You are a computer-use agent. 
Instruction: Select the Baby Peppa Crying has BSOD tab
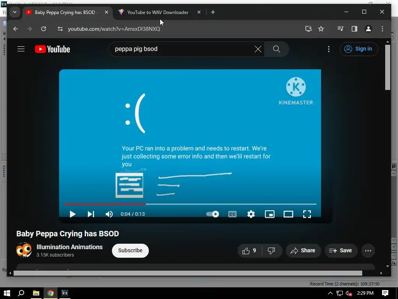(66, 12)
